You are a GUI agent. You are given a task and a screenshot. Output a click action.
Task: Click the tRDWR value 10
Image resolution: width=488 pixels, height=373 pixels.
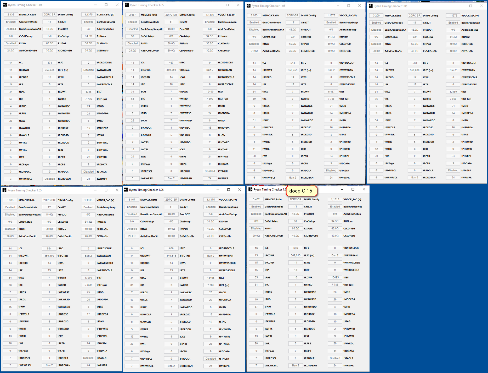296,278
